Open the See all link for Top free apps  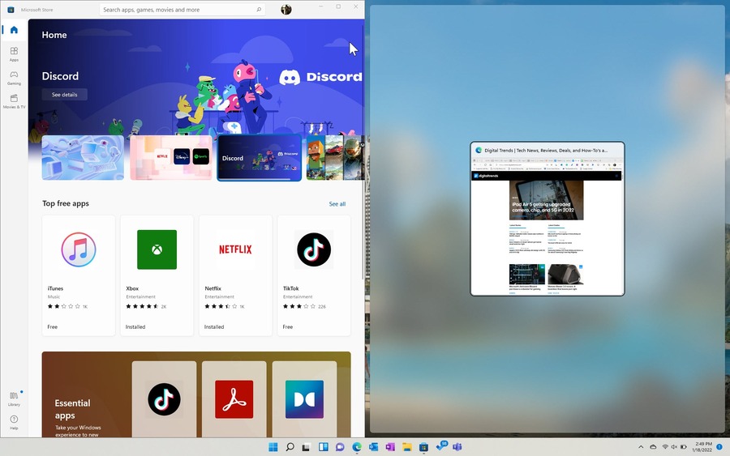tap(337, 203)
